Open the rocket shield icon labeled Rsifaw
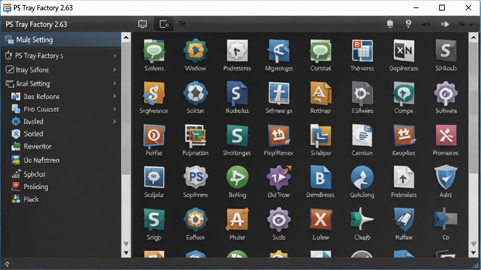The image size is (481, 270). [404, 219]
